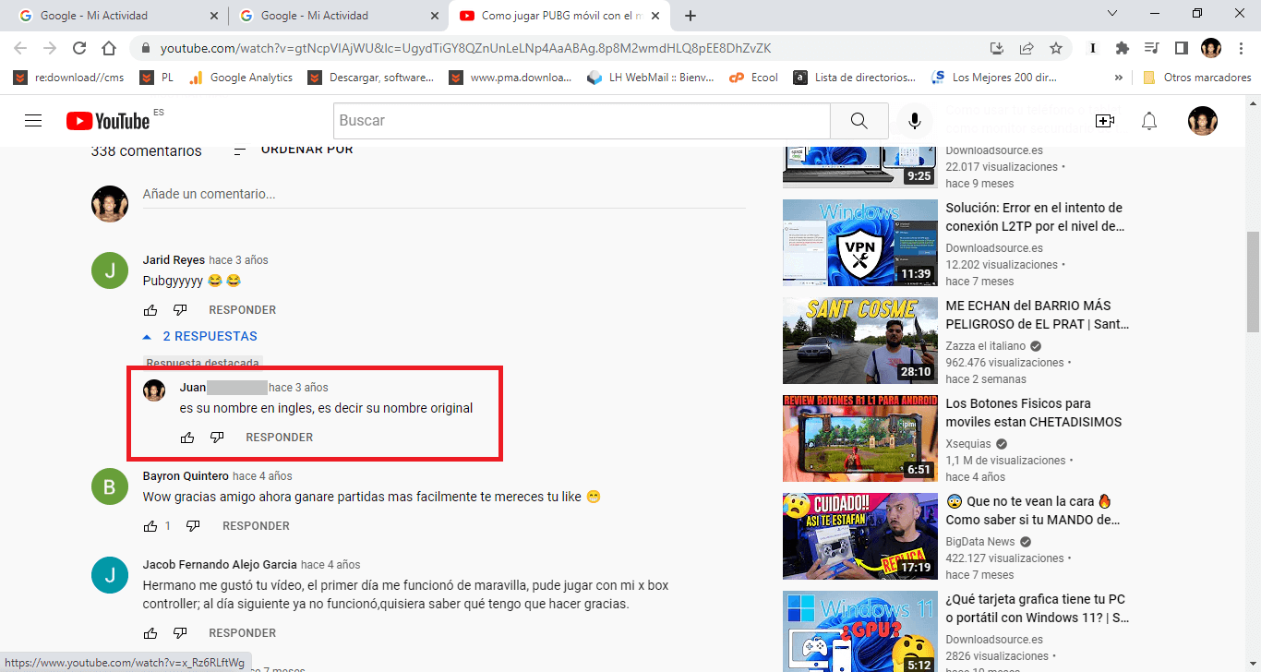This screenshot has height=672, width=1261.
Task: Open new browser tab
Action: 690,16
